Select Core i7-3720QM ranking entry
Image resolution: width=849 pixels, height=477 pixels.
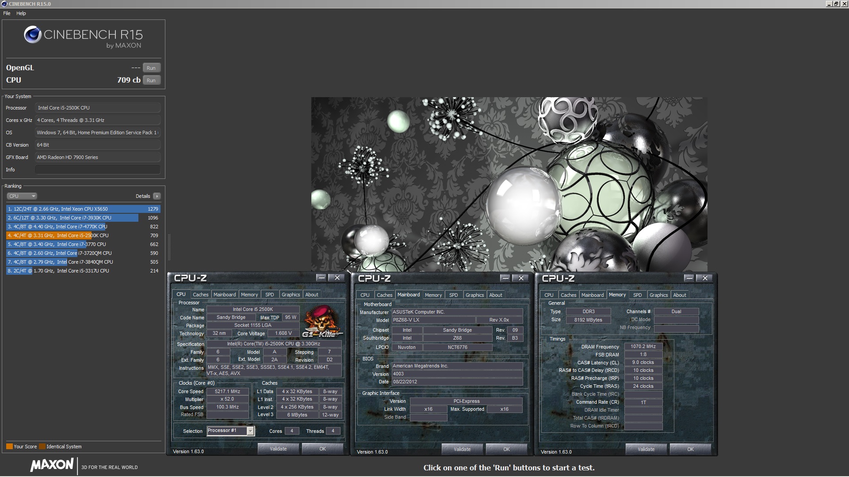pyautogui.click(x=83, y=253)
